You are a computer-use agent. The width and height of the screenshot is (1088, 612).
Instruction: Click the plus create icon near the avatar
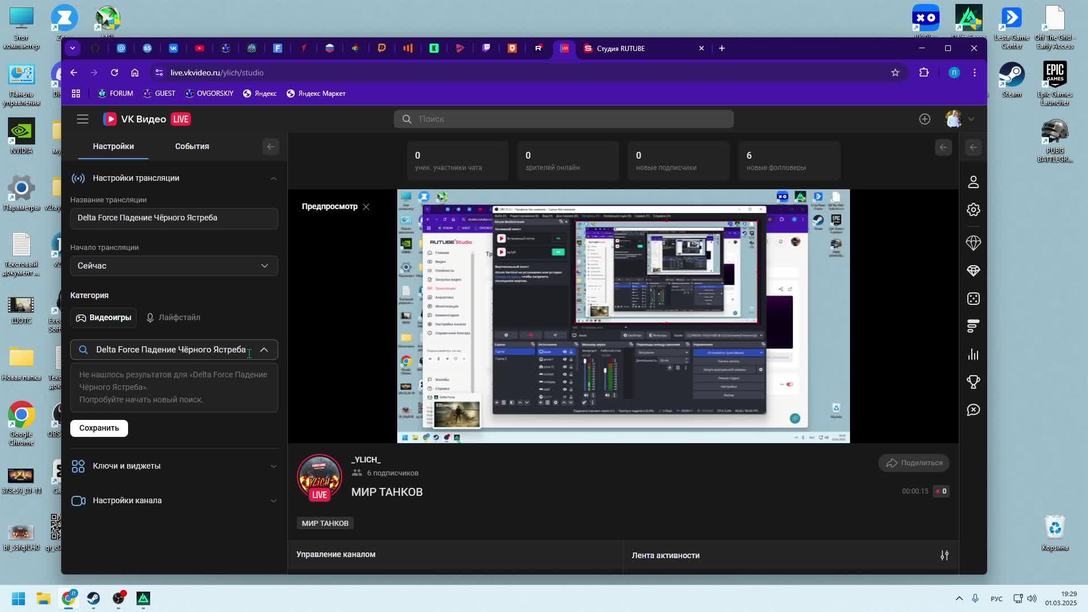(924, 119)
